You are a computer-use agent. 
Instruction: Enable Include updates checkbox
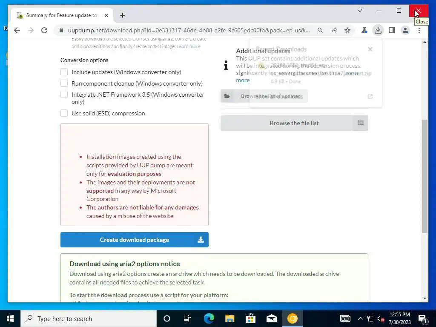click(64, 72)
